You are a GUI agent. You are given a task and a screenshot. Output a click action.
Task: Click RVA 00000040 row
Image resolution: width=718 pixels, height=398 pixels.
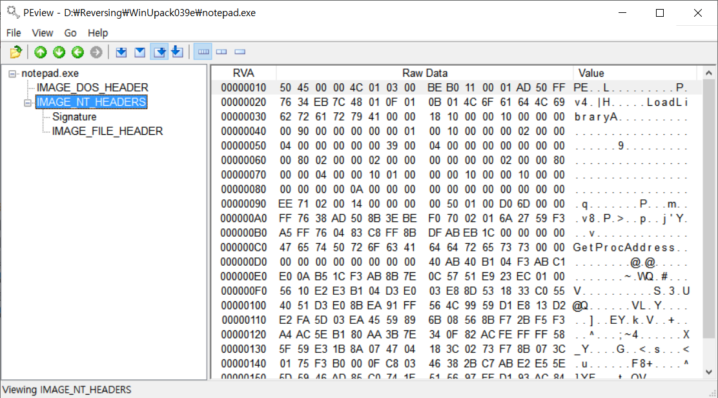point(456,132)
